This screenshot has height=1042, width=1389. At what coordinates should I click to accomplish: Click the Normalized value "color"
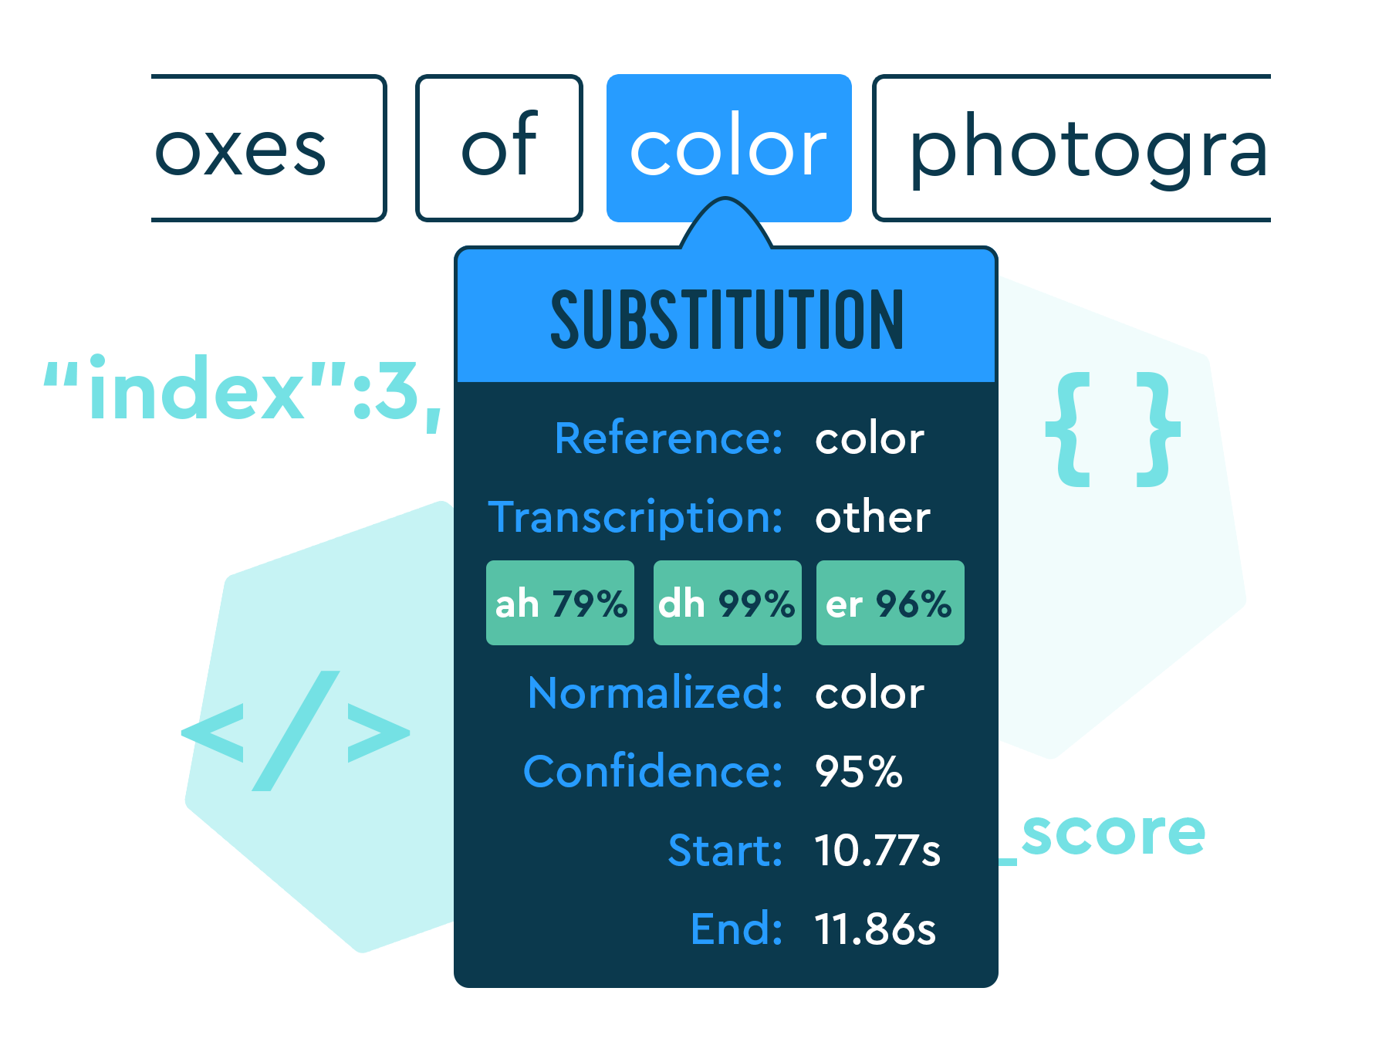coord(870,693)
